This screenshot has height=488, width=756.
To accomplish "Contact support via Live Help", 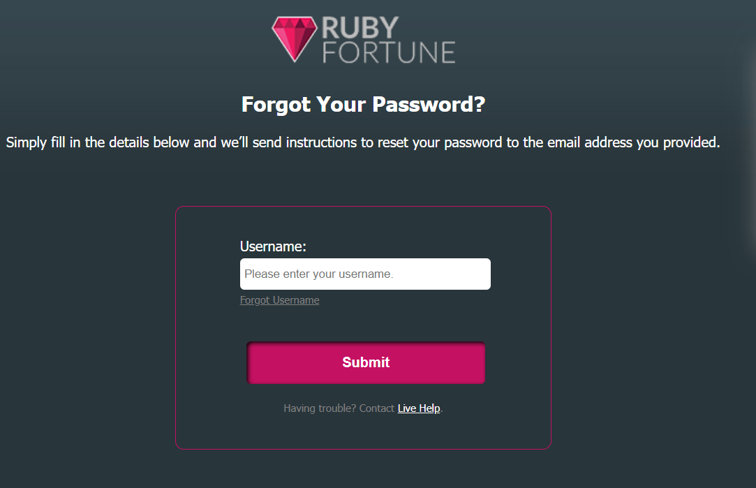I will tap(418, 408).
